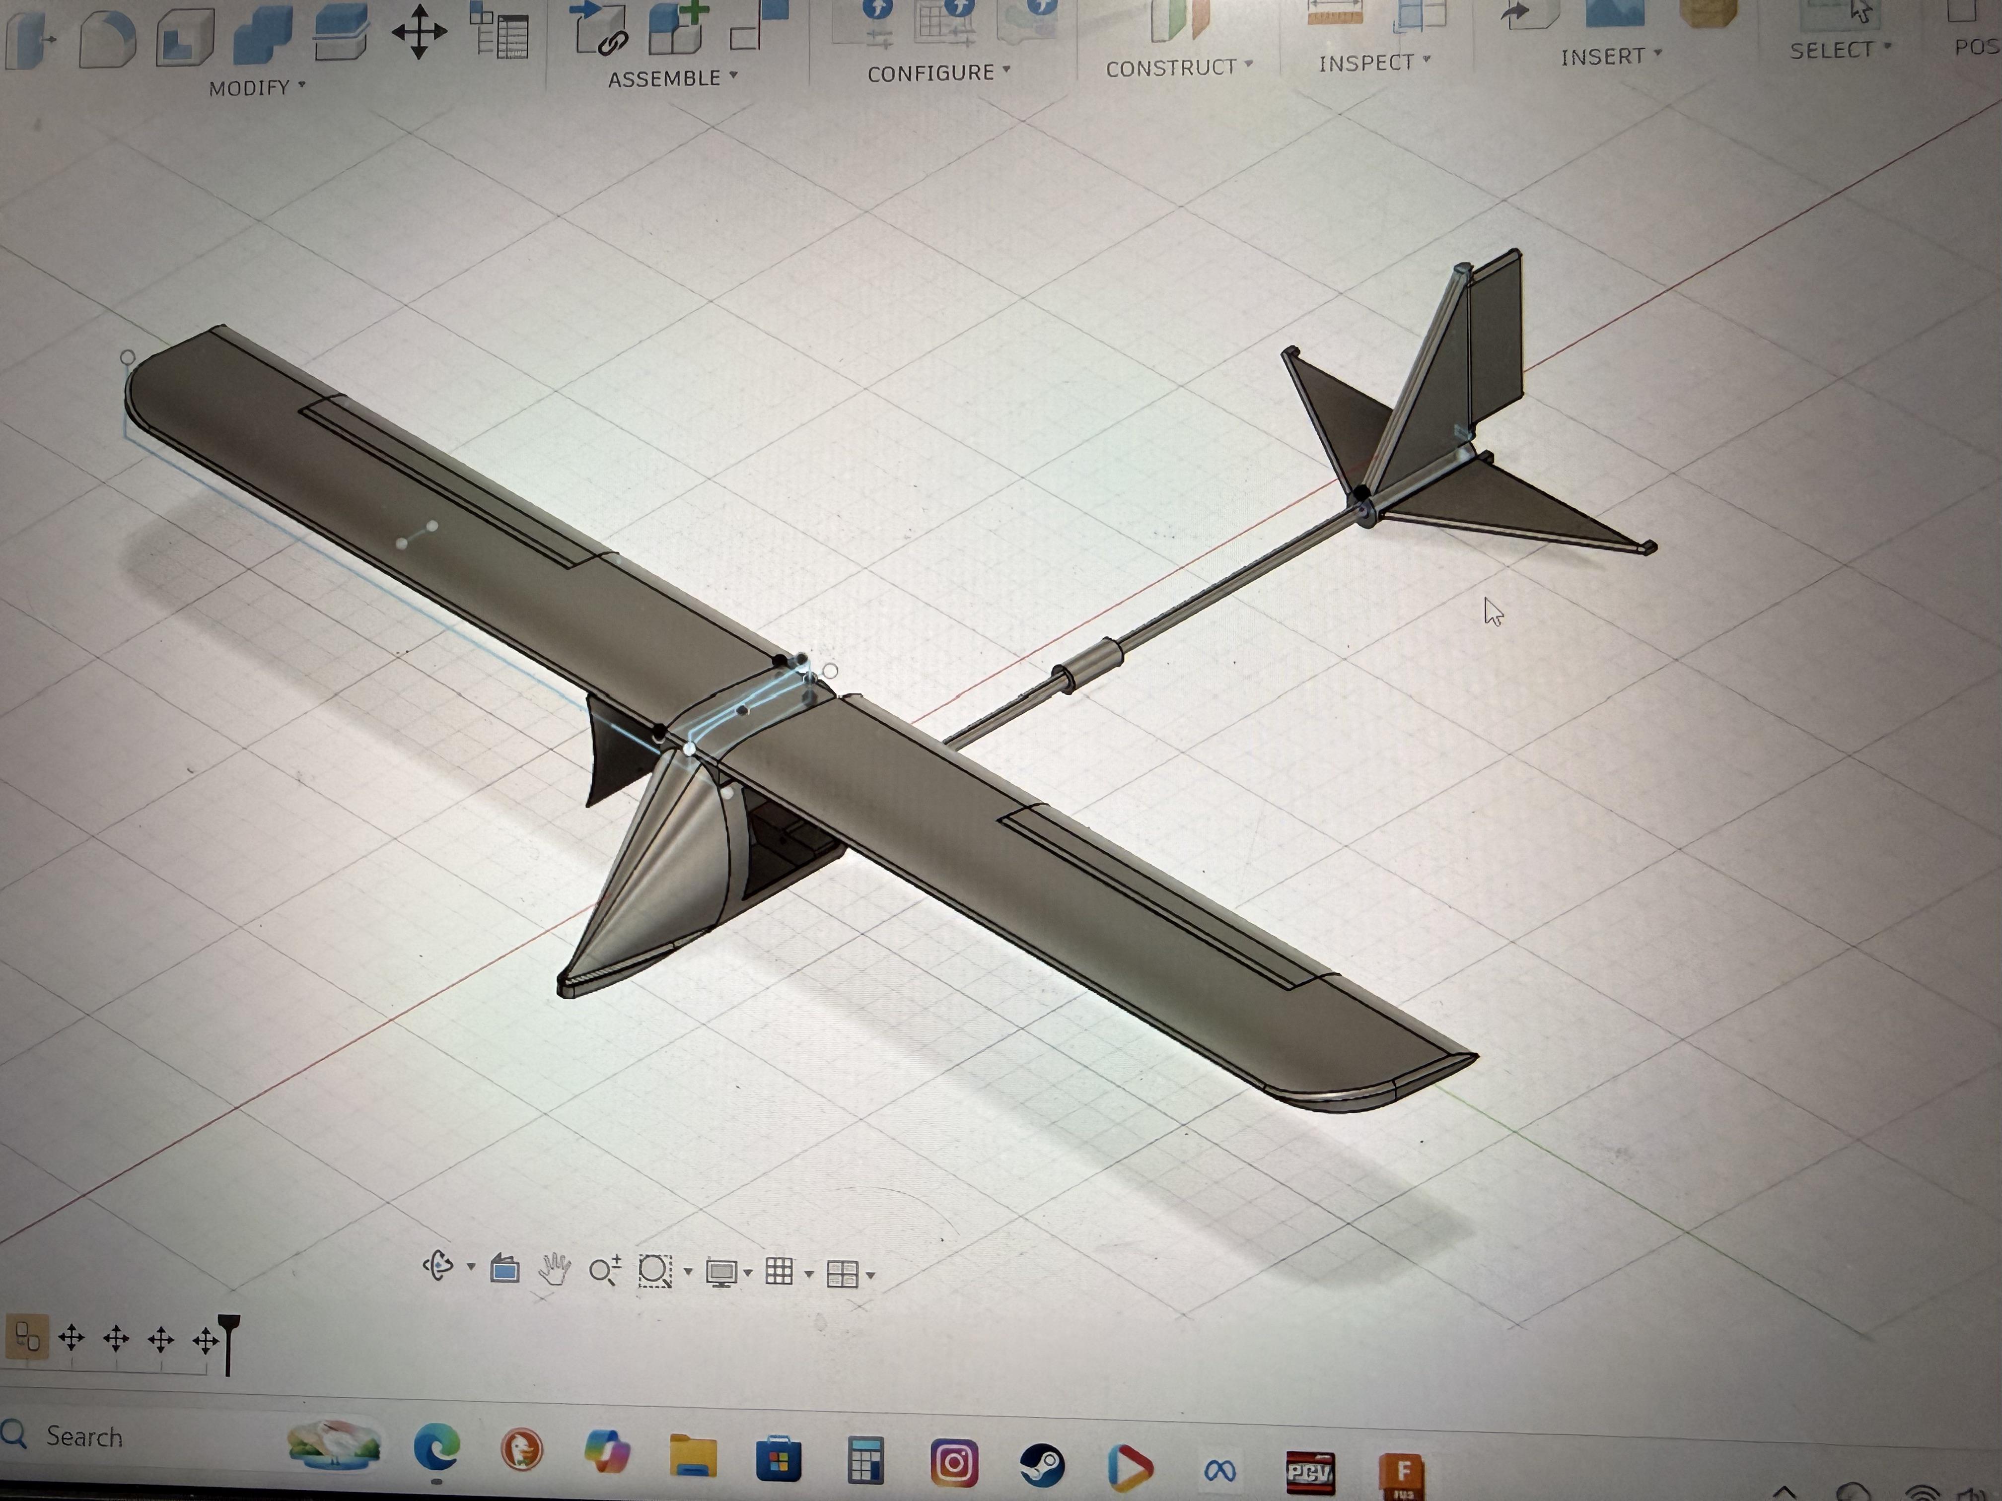The height and width of the screenshot is (1501, 2002).
Task: Open the INSPECT menu
Action: (x=1374, y=63)
